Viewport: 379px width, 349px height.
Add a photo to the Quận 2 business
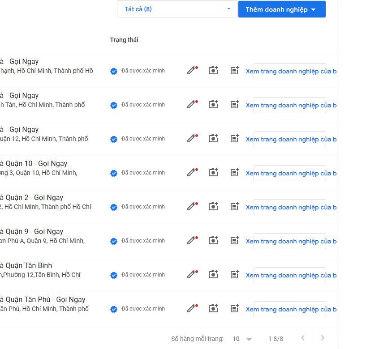[x=213, y=206]
